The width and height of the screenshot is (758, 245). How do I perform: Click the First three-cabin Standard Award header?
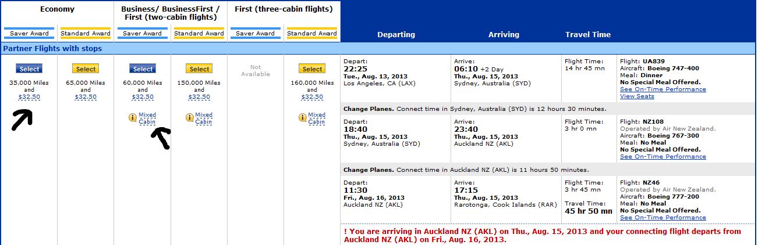click(312, 33)
